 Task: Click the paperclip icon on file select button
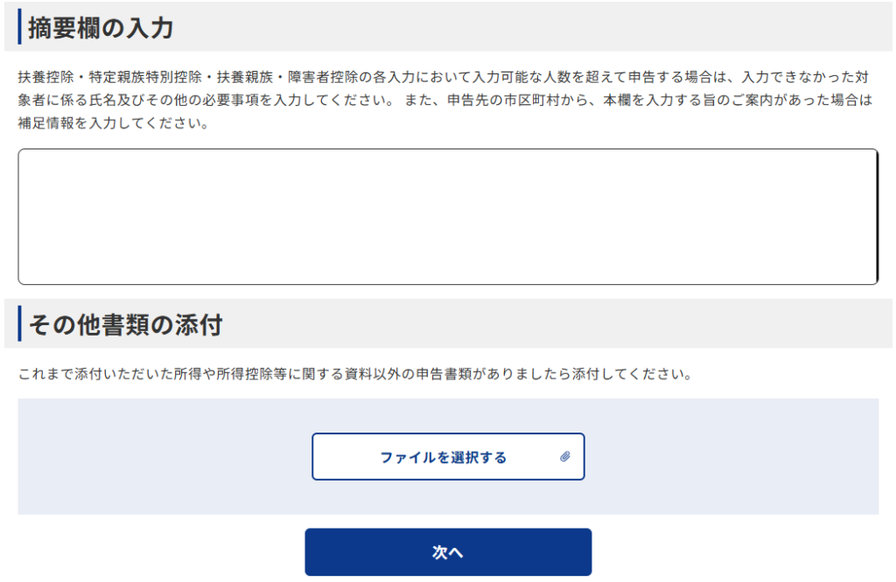(x=565, y=457)
